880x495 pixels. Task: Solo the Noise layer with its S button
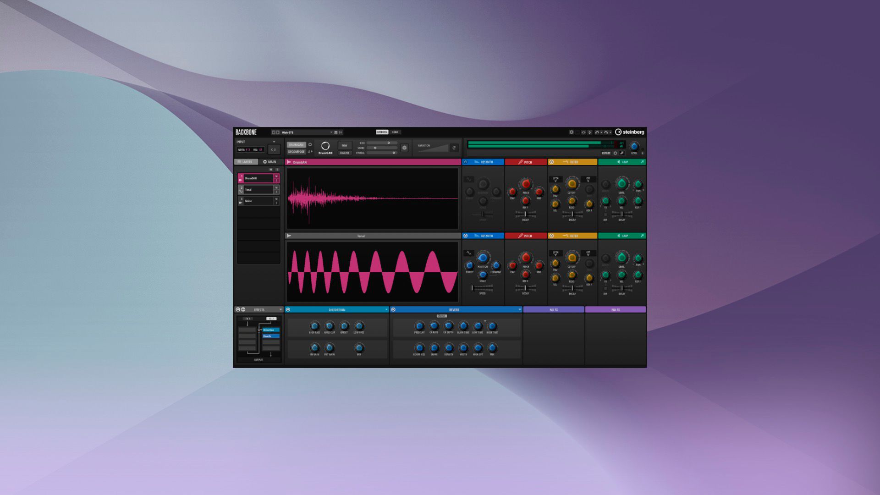click(276, 203)
